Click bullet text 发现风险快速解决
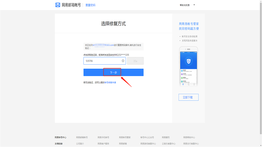 (x=190, y=41)
